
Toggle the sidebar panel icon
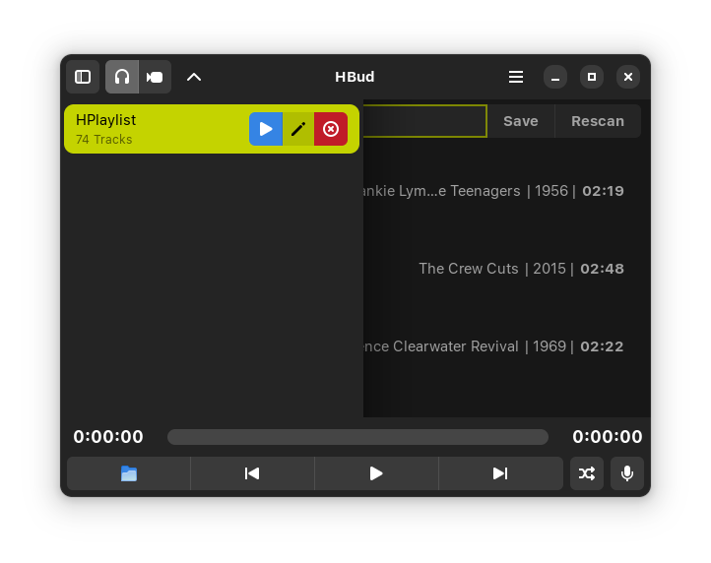(83, 77)
